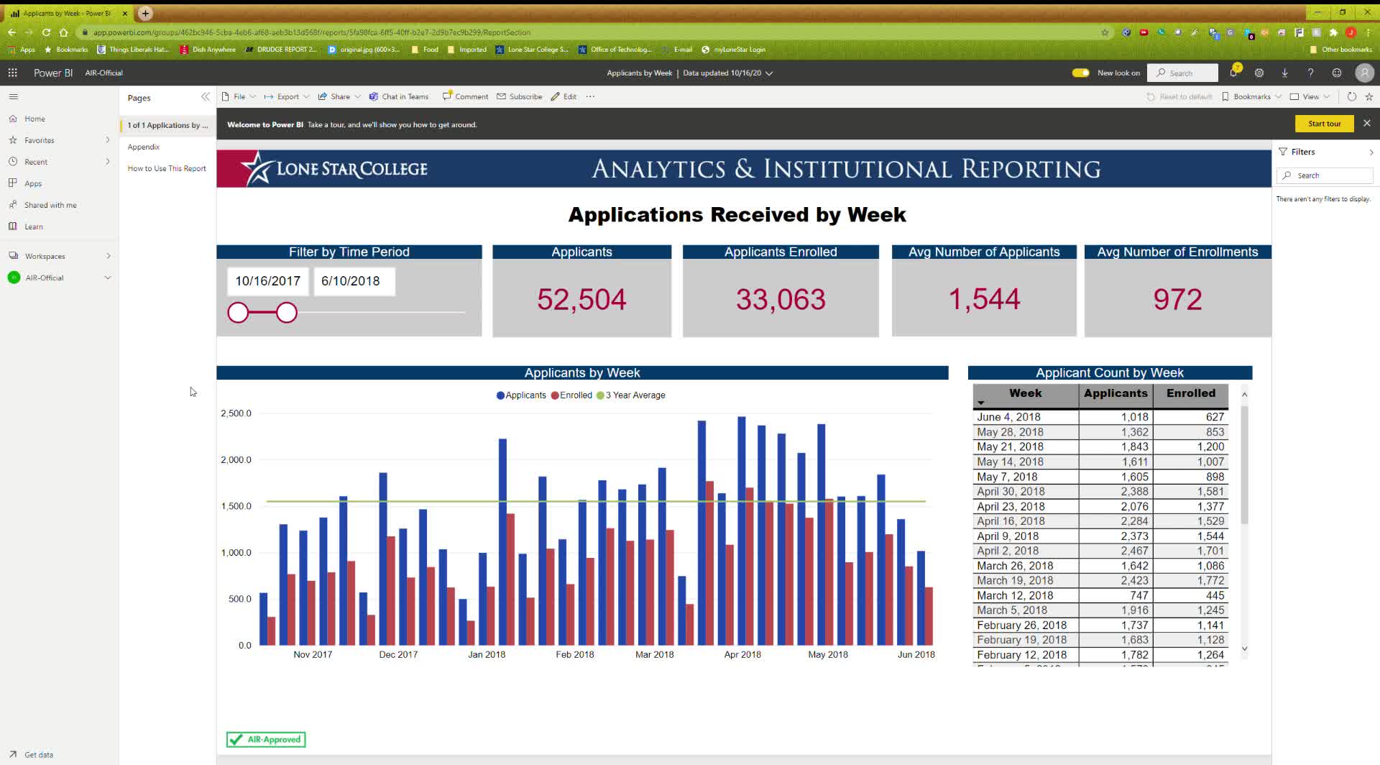1380x765 pixels.
Task: Open Power BI settings gear
Action: [x=1259, y=73]
